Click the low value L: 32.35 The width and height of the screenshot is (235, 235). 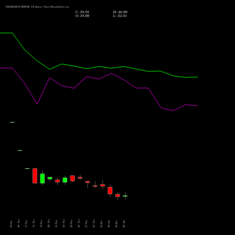coord(120,16)
